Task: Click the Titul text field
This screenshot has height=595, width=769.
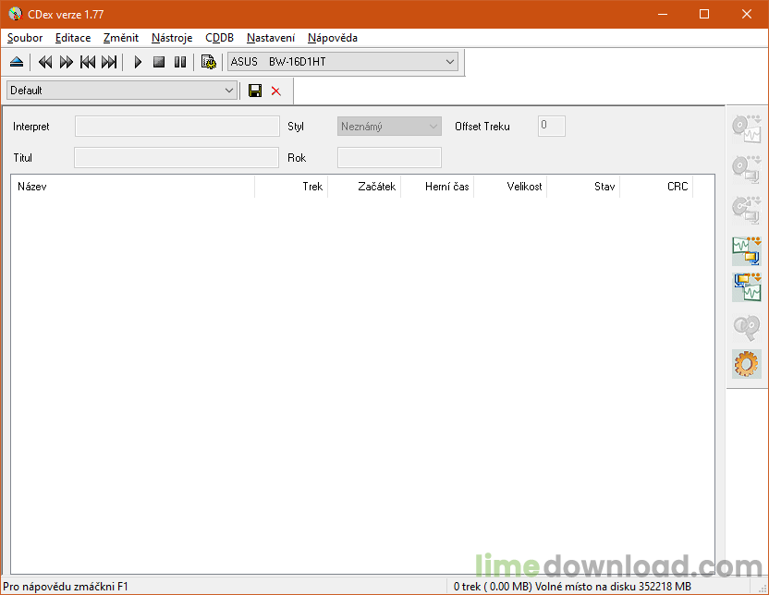Action: tap(177, 158)
